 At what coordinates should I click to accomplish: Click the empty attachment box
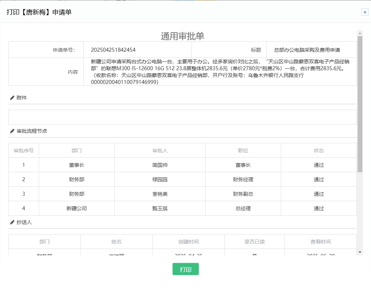click(182, 117)
